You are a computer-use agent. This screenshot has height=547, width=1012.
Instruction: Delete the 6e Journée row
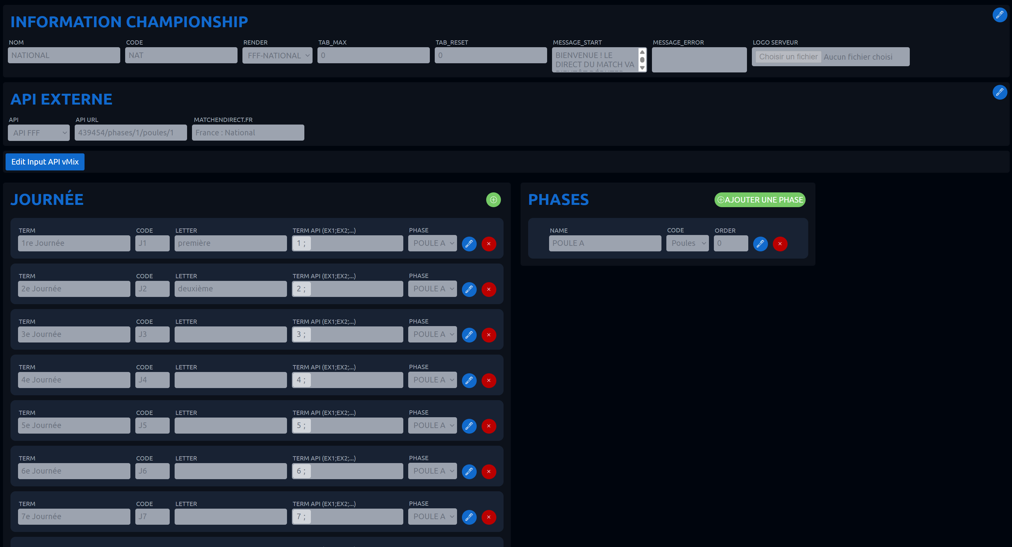point(489,472)
